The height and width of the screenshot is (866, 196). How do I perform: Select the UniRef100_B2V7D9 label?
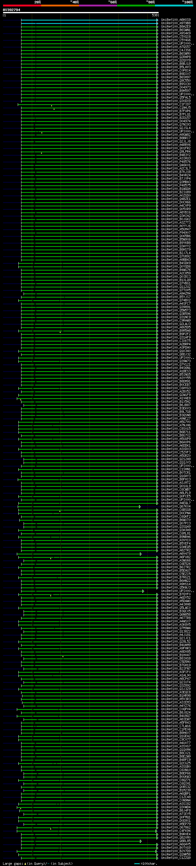tap(176, 851)
